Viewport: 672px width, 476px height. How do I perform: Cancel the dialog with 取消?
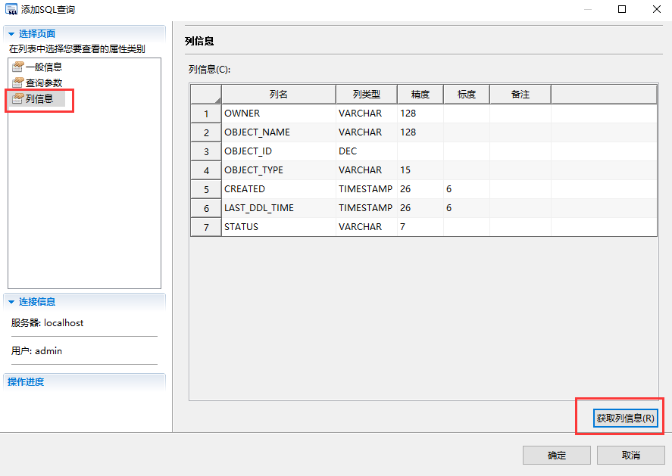click(x=631, y=455)
